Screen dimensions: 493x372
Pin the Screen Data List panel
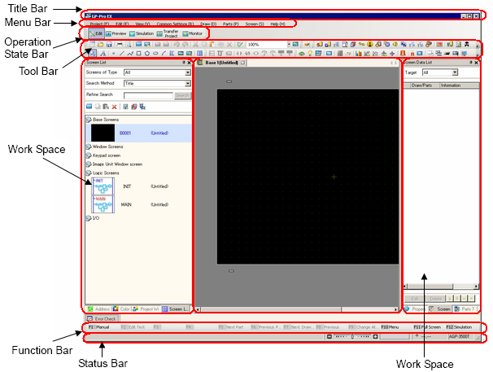[471, 62]
